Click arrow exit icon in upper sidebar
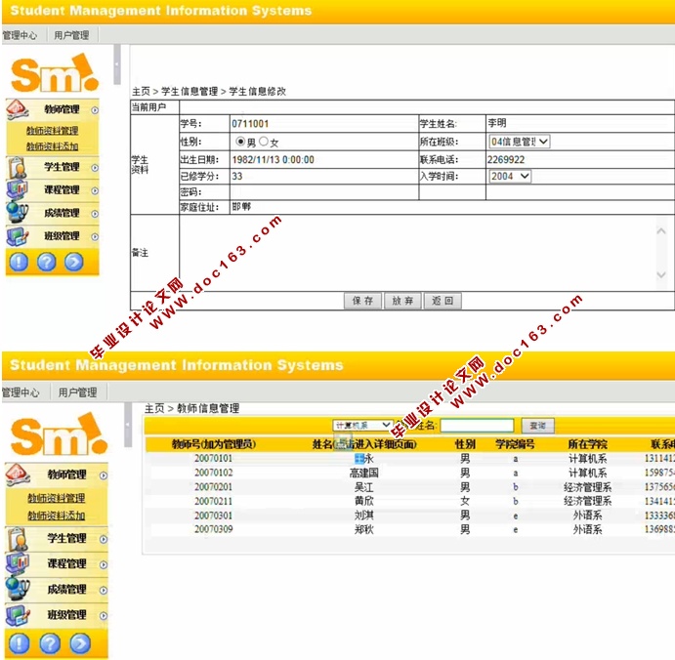 74,261
